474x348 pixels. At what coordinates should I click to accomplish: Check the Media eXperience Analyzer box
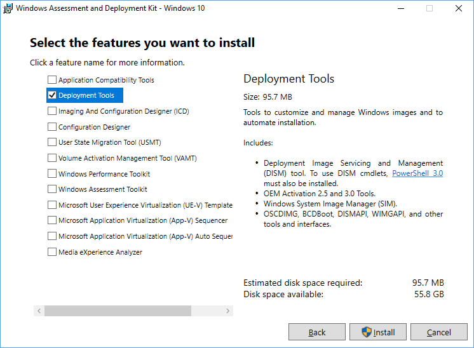[52, 252]
